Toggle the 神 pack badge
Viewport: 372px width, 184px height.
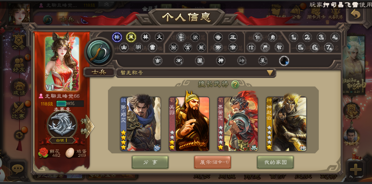point(220,61)
